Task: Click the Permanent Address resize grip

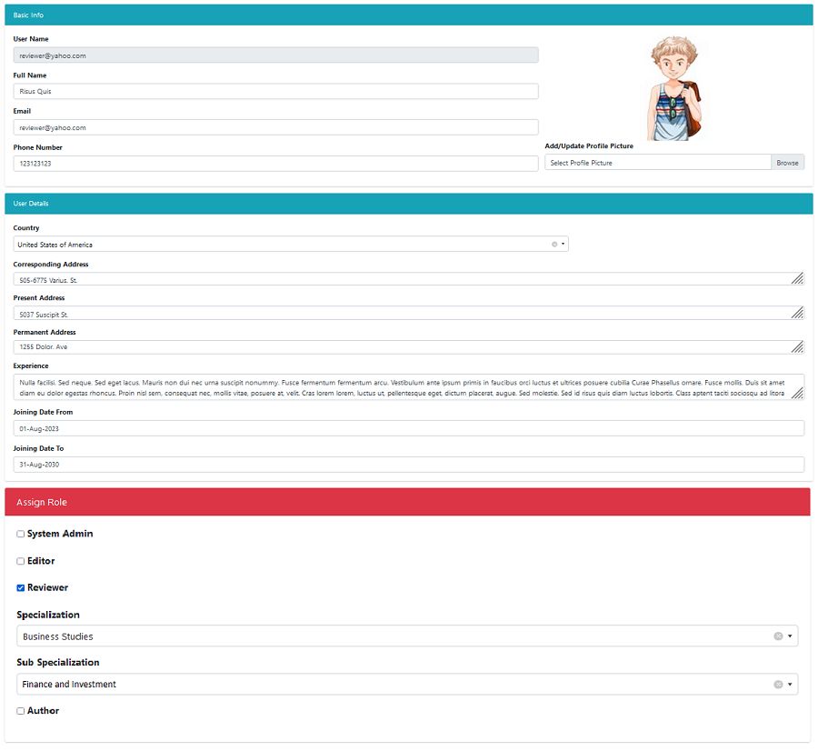Action: point(798,346)
